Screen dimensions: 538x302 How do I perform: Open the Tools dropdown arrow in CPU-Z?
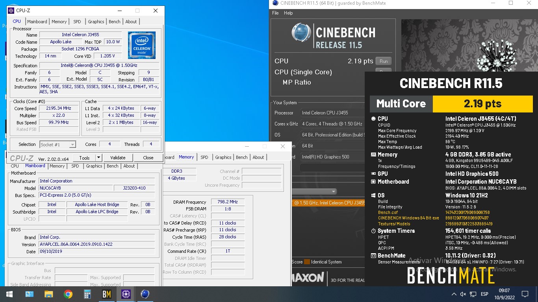tap(98, 158)
